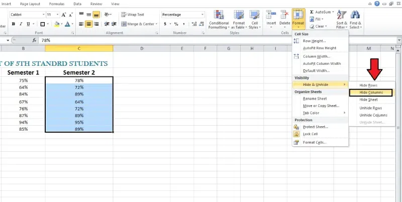Open Cell Styles gallery
The width and height of the screenshot is (402, 202).
pos(255,20)
